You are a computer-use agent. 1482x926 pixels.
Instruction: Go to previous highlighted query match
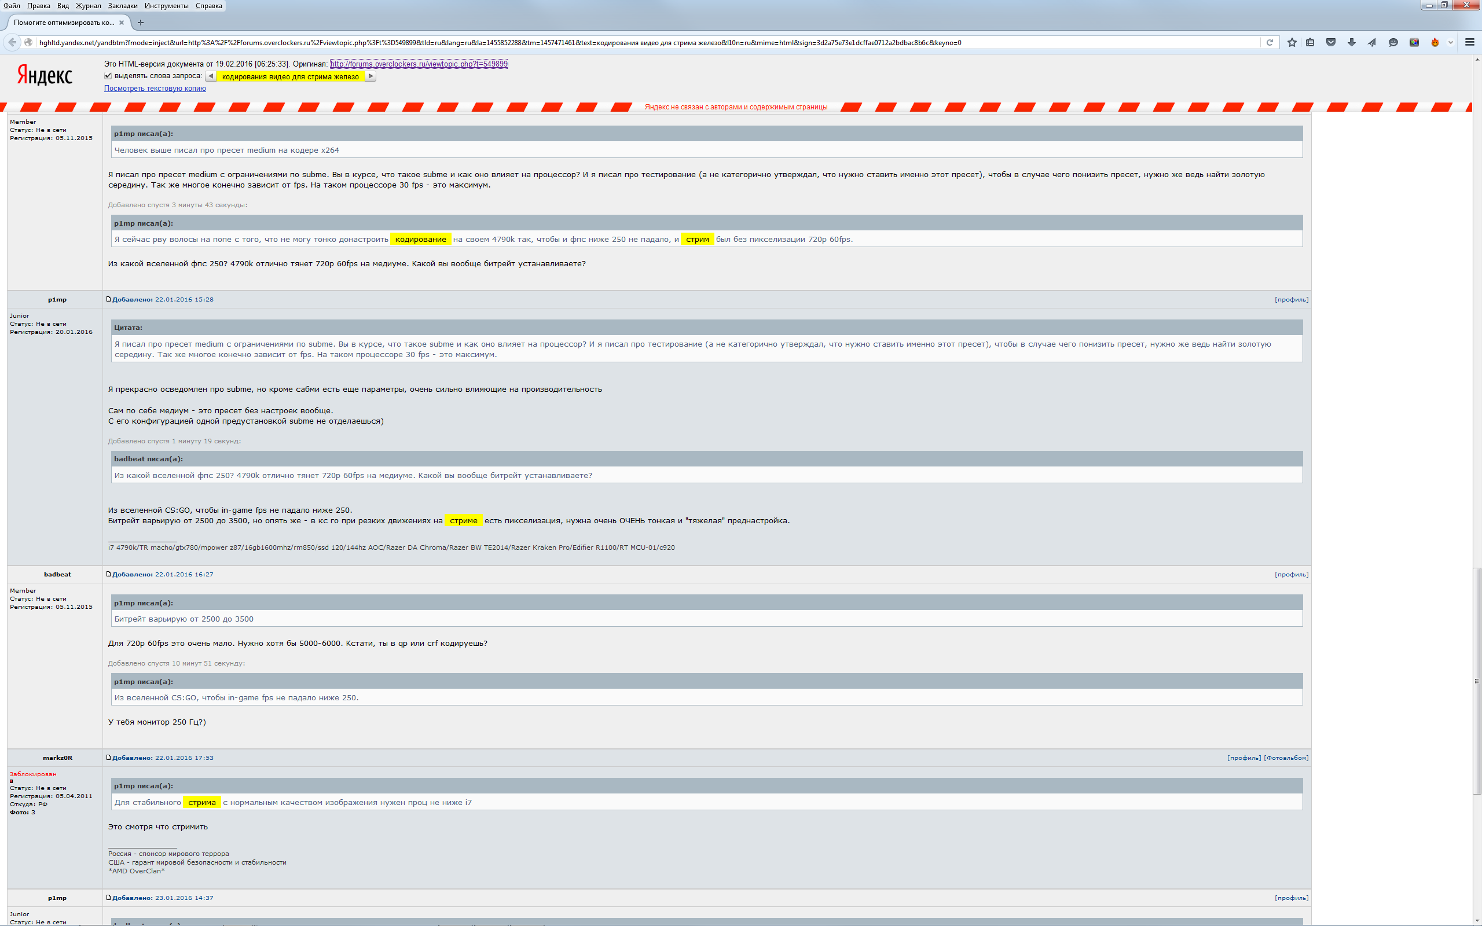211,76
